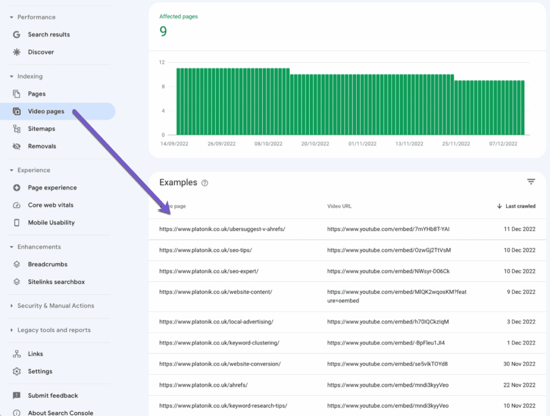This screenshot has height=416, width=550.
Task: Click the Settings gear icon
Action: coord(17,371)
